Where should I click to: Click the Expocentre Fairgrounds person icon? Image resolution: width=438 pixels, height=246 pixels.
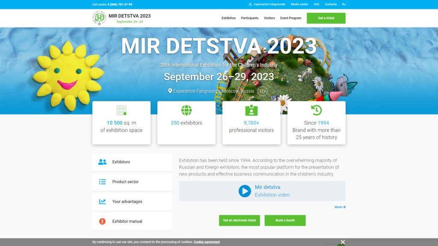point(250,4)
